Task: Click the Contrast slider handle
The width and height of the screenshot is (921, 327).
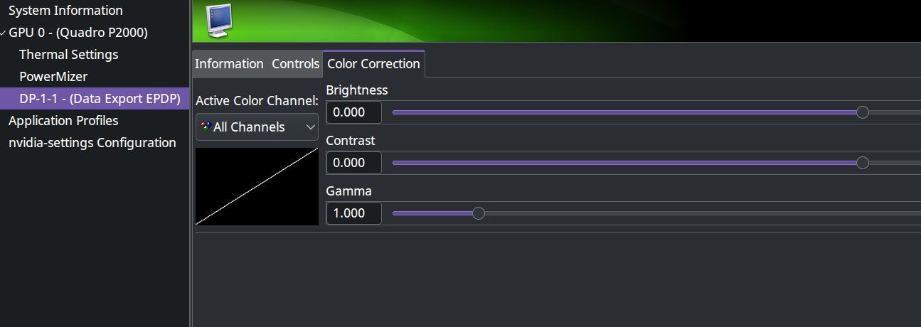Action: click(x=863, y=163)
